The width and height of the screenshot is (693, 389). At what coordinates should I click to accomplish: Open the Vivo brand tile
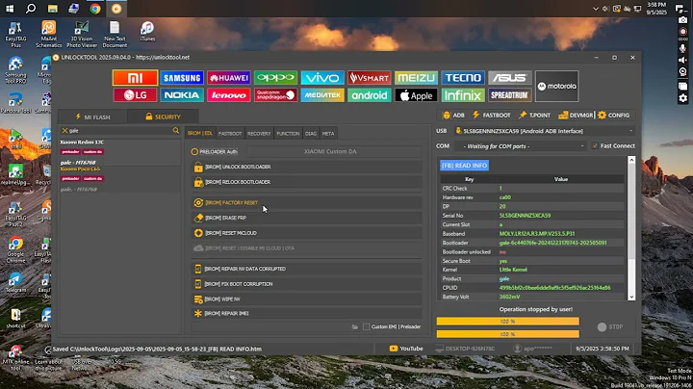pyautogui.click(x=322, y=78)
